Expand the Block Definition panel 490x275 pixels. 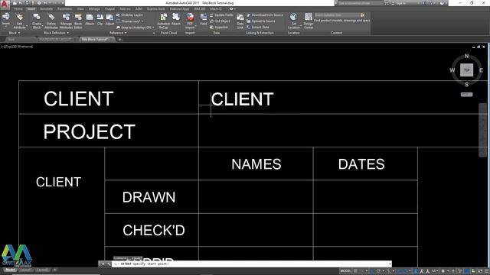coord(56,33)
